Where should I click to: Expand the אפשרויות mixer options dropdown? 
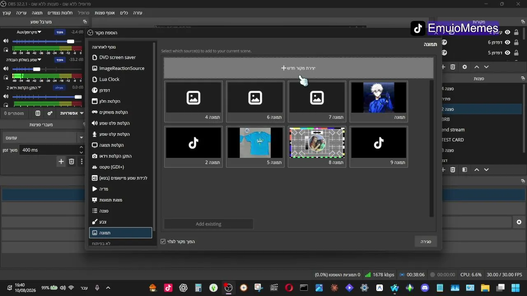point(72,113)
